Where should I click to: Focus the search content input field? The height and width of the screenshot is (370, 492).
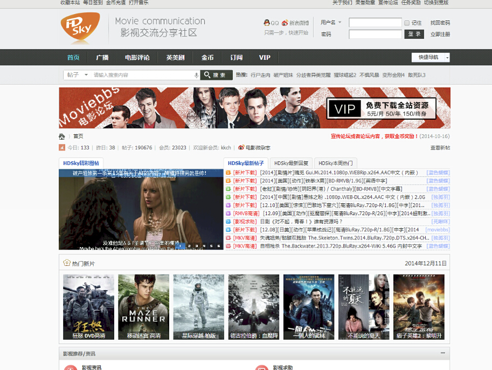(143, 75)
